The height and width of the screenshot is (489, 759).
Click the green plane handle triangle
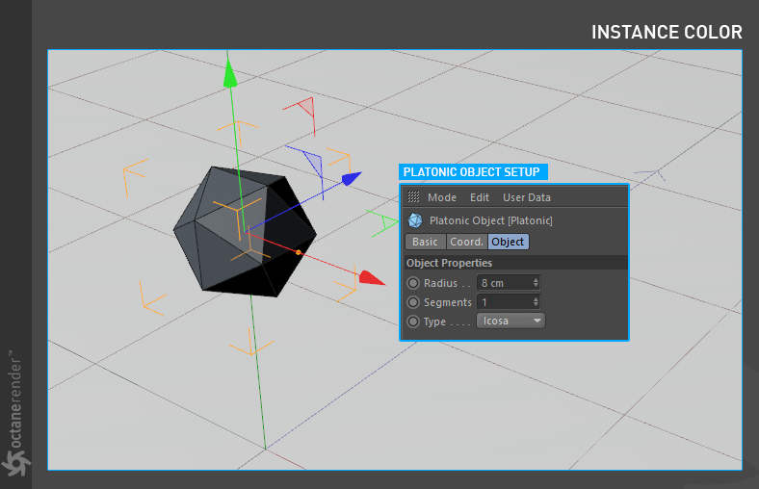click(x=389, y=223)
